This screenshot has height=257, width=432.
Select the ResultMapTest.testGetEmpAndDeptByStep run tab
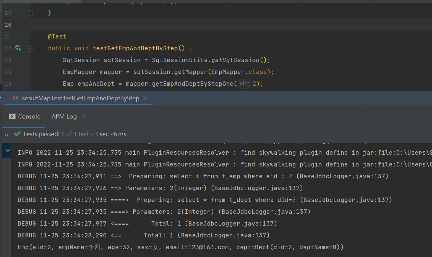pyautogui.click(x=80, y=98)
